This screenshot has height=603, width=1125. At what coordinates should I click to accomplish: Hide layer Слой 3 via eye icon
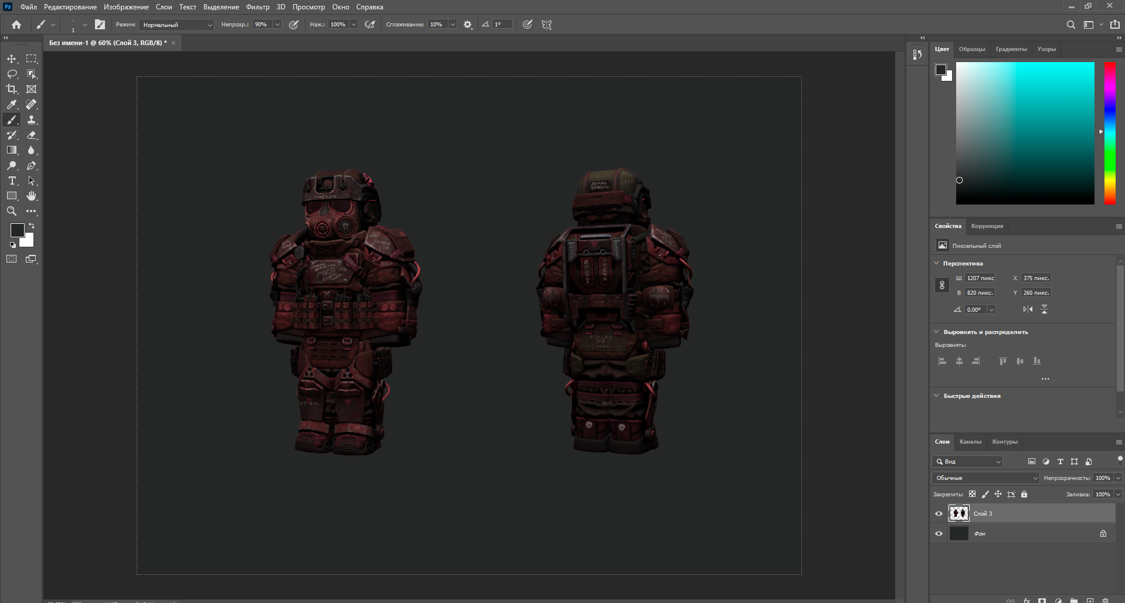(x=939, y=514)
